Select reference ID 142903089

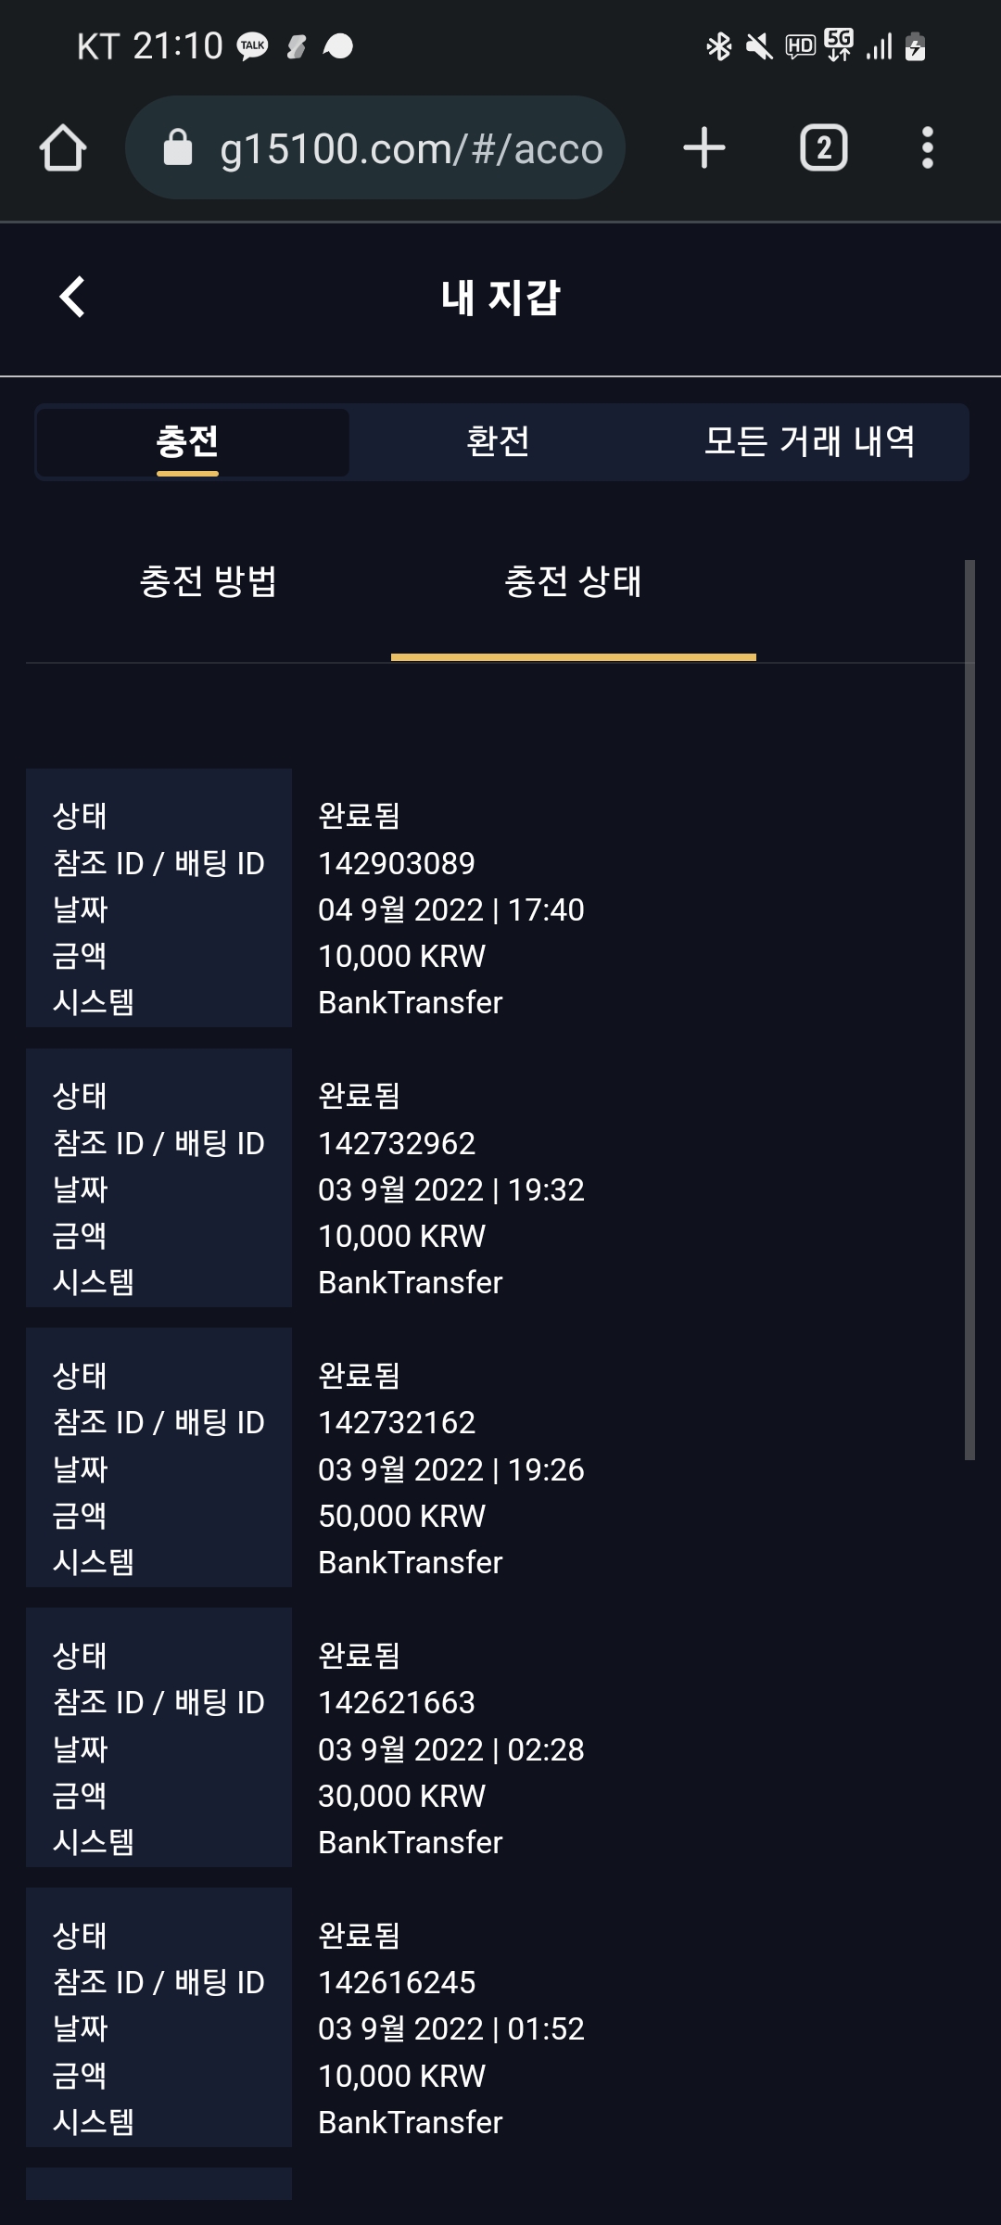(397, 864)
